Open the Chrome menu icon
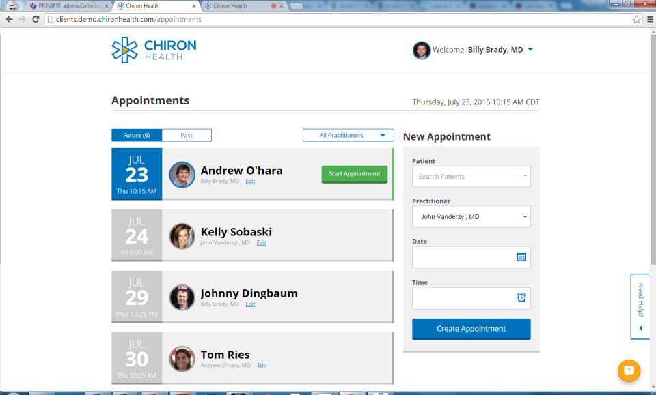The height and width of the screenshot is (395, 656). click(x=650, y=19)
